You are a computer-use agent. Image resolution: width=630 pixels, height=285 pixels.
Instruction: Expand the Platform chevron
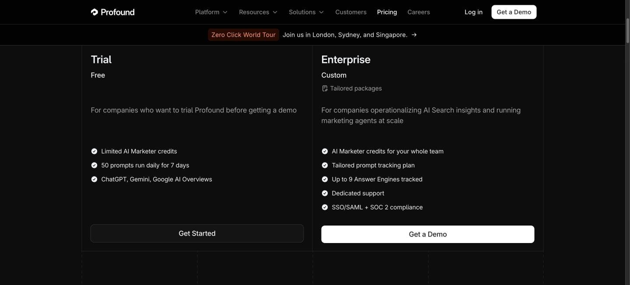[225, 12]
